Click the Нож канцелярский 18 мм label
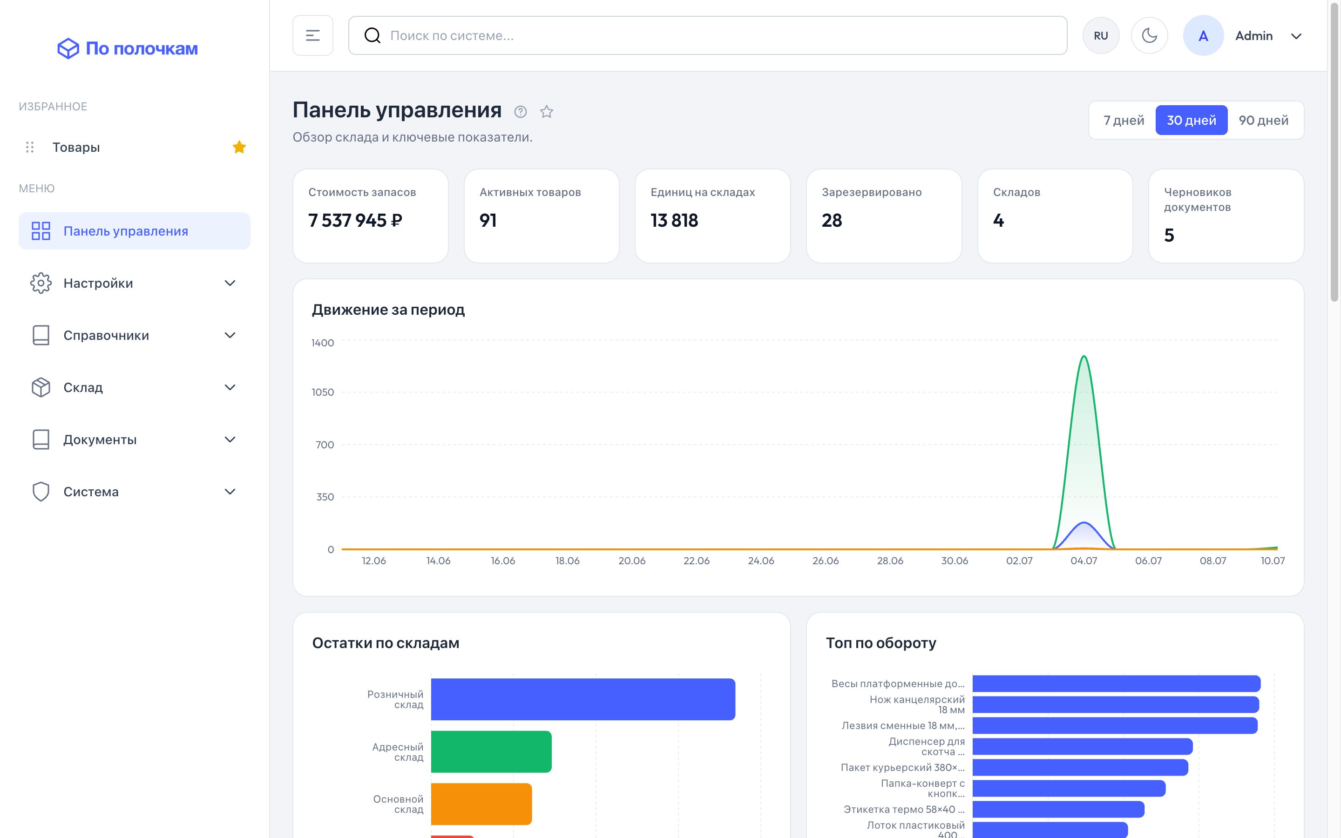 click(916, 704)
